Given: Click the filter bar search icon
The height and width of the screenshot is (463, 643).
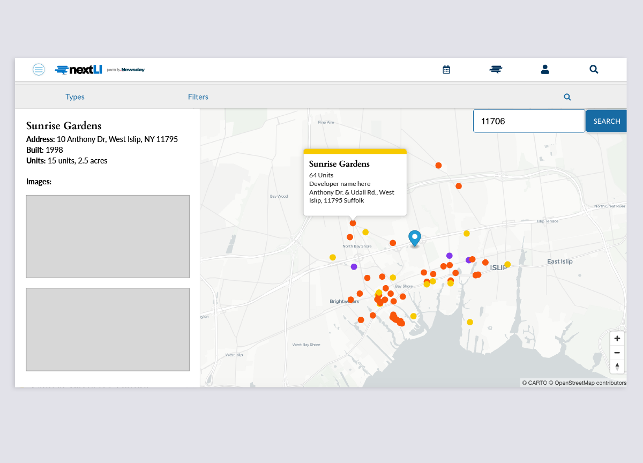Looking at the screenshot, I should coord(567,97).
